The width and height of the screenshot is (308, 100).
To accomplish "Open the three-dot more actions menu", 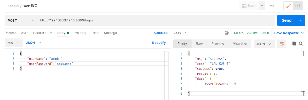I will click(x=272, y=6).
